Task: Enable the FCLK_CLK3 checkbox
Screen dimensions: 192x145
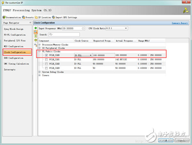Action: pyautogui.click(x=47, y=68)
